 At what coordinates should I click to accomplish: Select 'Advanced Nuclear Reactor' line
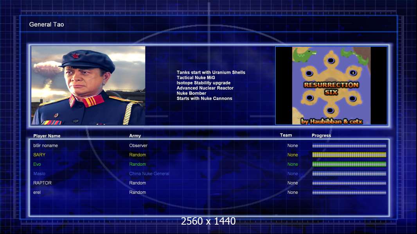pyautogui.click(x=205, y=88)
